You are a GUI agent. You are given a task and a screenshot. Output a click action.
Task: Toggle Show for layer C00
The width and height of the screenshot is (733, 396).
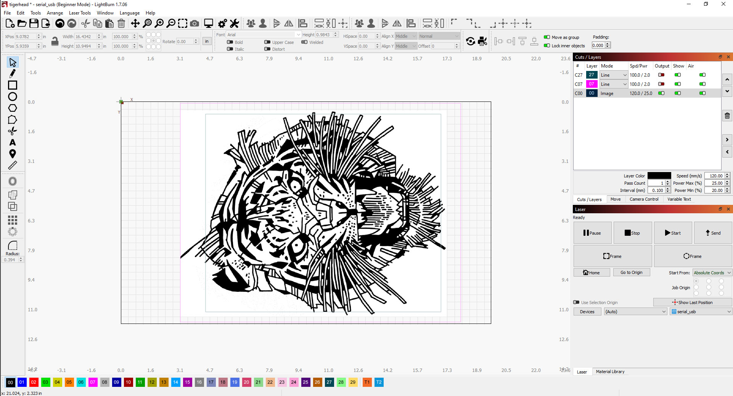tap(678, 93)
